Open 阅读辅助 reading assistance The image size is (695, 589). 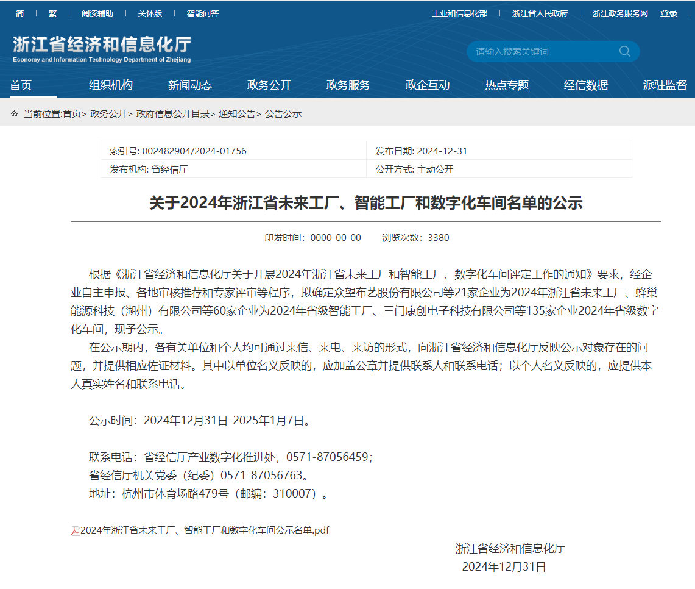[97, 13]
